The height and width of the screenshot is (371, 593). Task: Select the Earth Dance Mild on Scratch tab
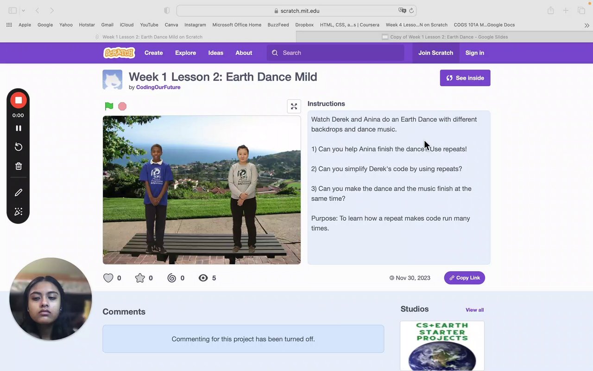(148, 37)
